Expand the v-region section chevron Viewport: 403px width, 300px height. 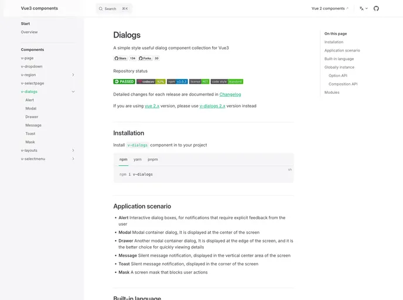(x=73, y=75)
